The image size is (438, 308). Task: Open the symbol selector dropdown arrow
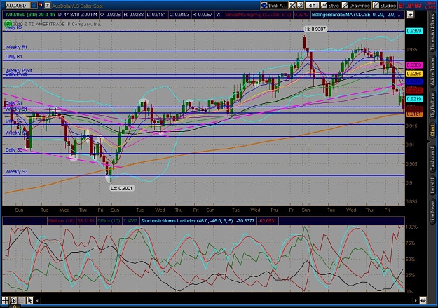click(x=34, y=6)
